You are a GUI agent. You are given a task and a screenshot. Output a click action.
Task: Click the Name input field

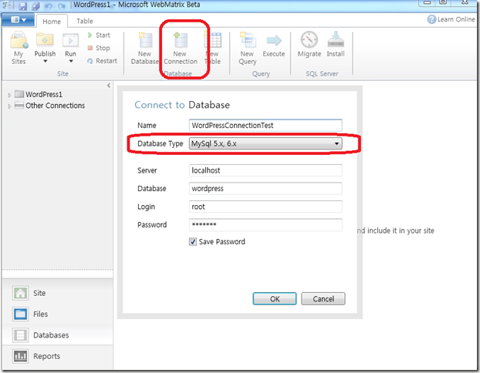pyautogui.click(x=265, y=126)
